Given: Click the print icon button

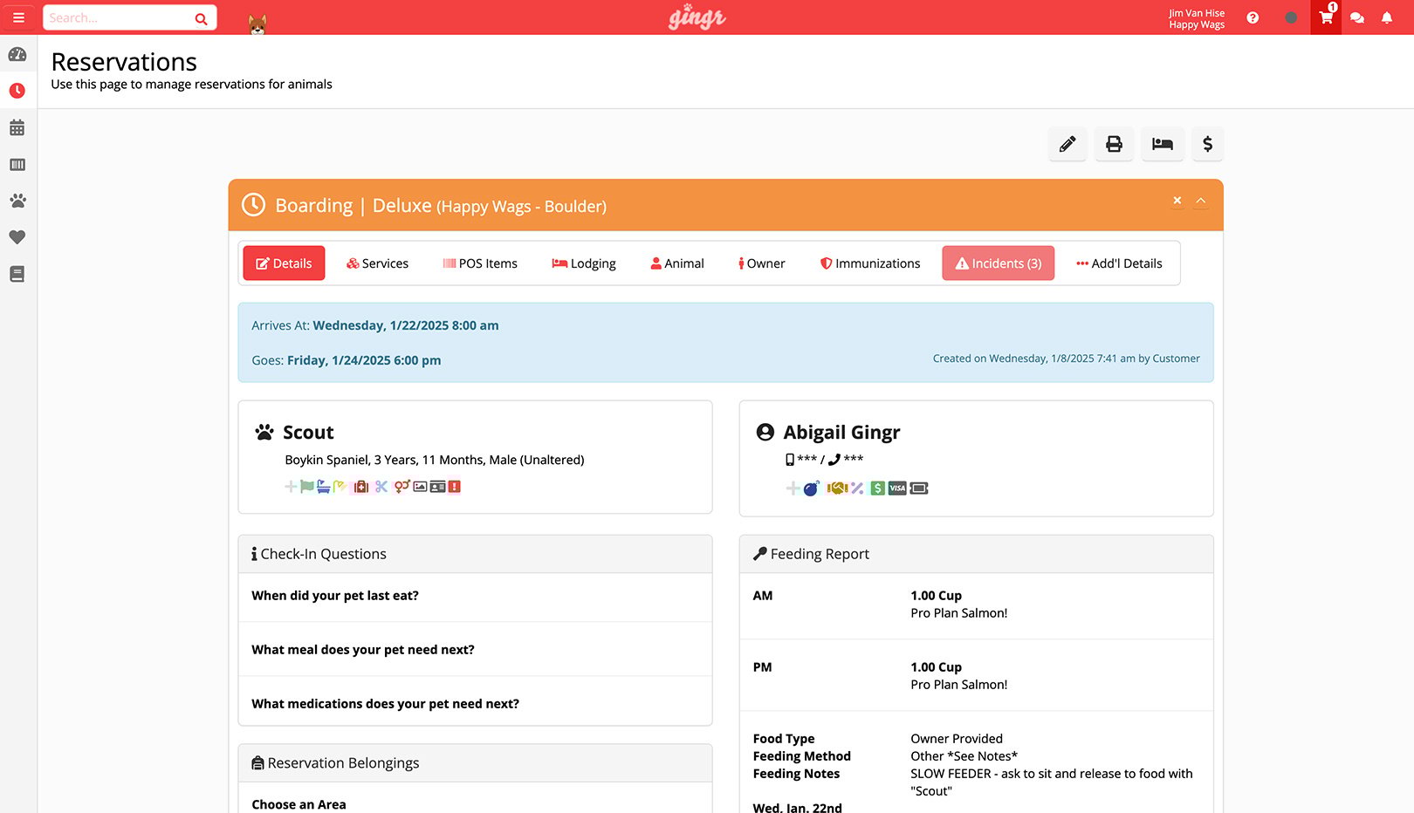Looking at the screenshot, I should [1114, 144].
